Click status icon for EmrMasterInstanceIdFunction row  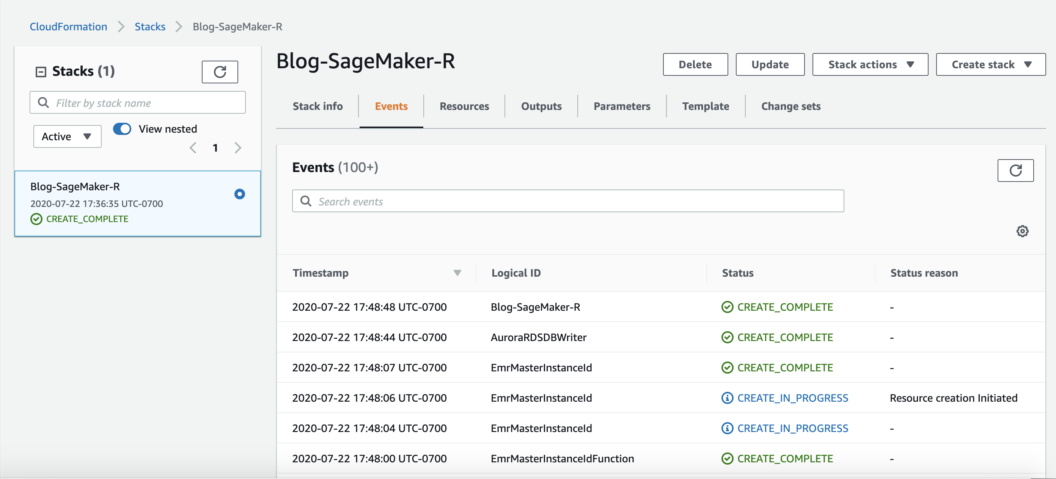(727, 459)
